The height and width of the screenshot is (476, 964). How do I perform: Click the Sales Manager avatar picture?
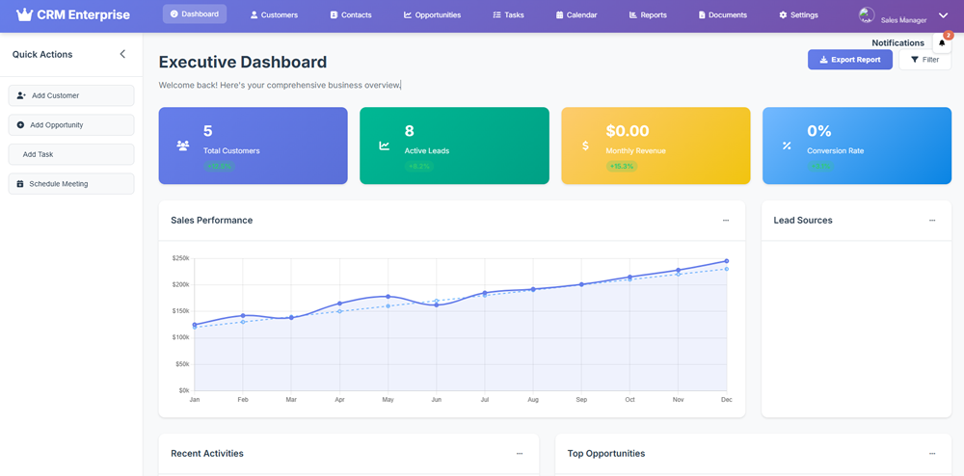click(x=867, y=15)
